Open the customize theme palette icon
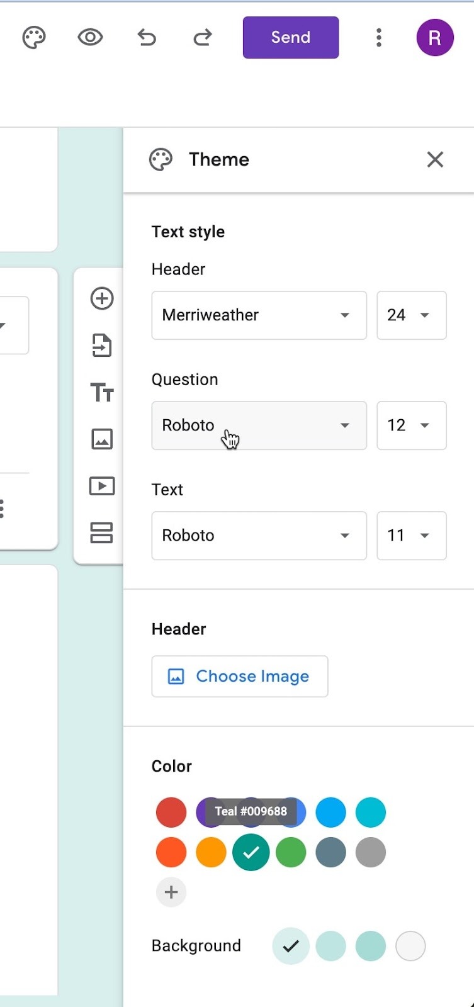The image size is (474, 1007). click(34, 38)
